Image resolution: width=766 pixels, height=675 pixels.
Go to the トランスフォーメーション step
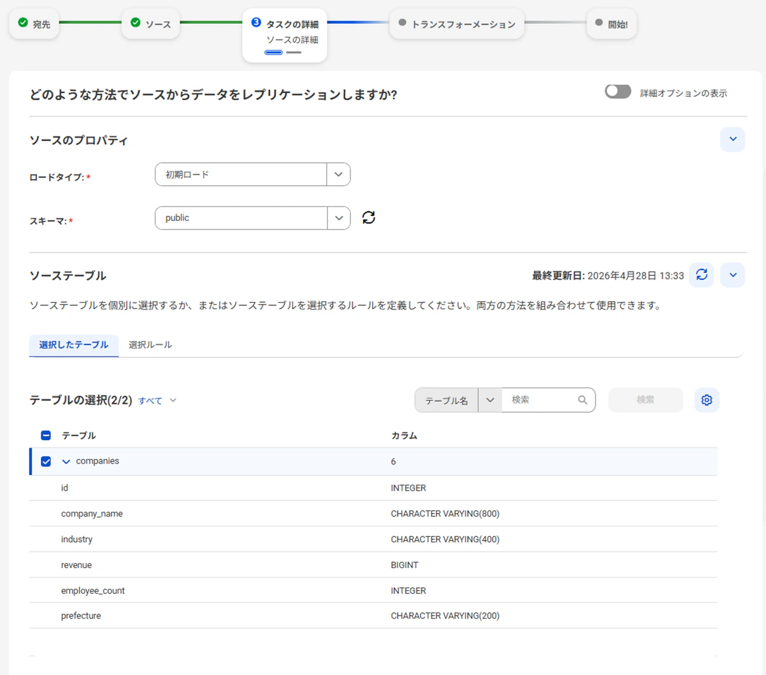coord(457,24)
